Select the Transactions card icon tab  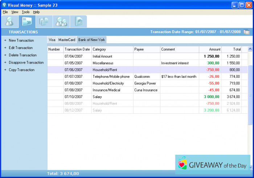[x=27, y=21]
